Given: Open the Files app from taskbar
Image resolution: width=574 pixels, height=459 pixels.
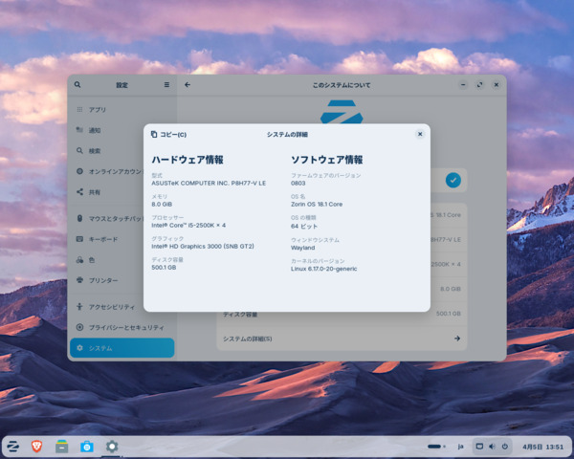Looking at the screenshot, I should pos(61,447).
